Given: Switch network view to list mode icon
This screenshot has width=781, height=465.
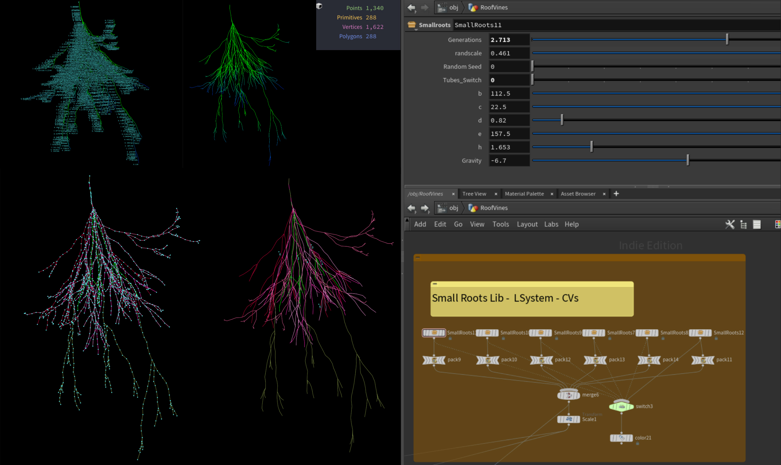Looking at the screenshot, I should click(x=757, y=224).
